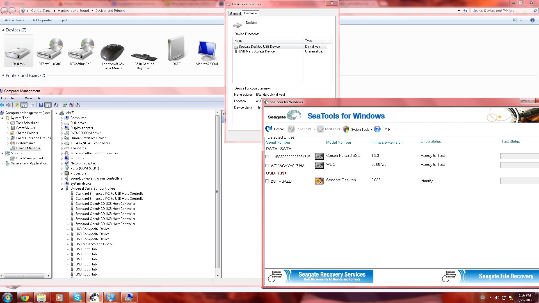Open the address bar history dropdown arrow
The image size is (539, 303).
point(459,11)
